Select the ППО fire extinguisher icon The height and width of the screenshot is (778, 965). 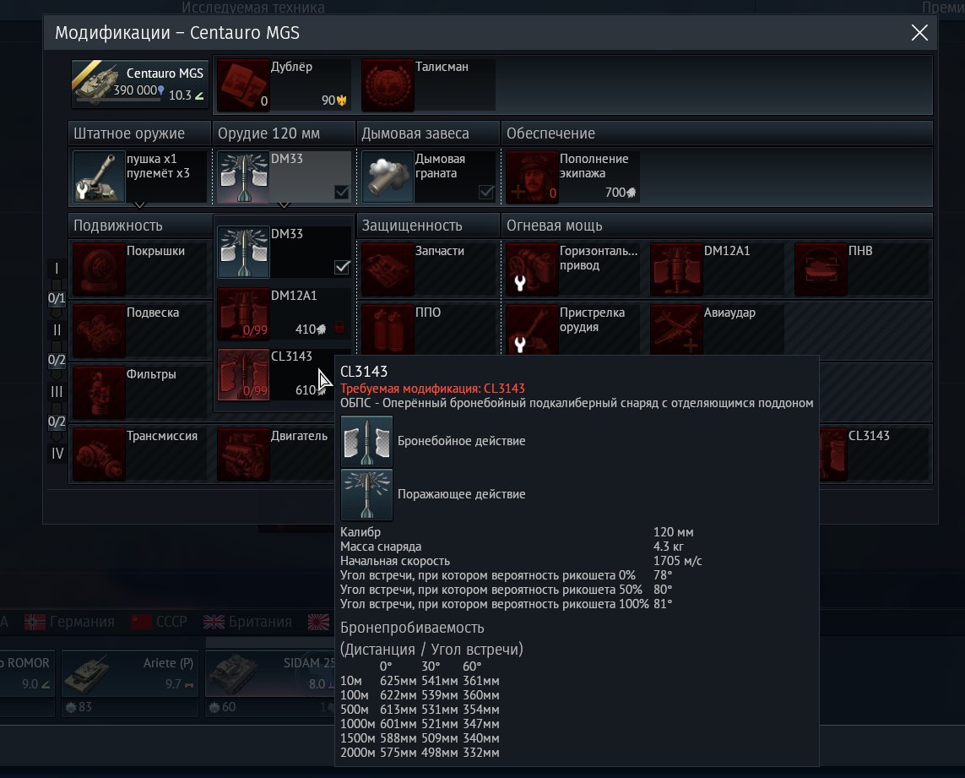pos(388,329)
